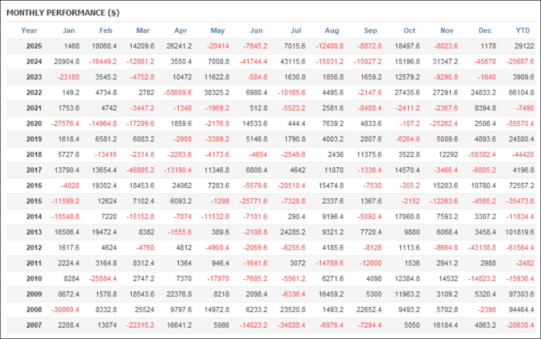The height and width of the screenshot is (339, 541).
Task: Click the "MONTHLY PERFORMANCE ($)" table title
Action: [63, 12]
